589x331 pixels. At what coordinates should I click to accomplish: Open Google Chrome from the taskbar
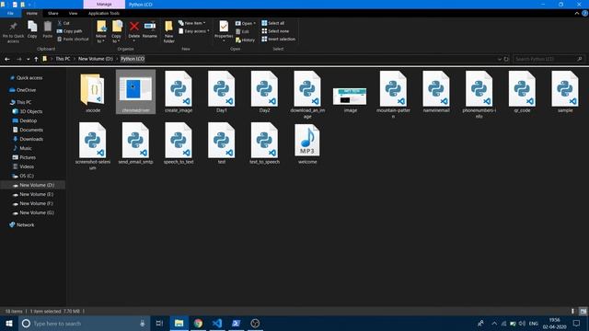[x=198, y=323]
